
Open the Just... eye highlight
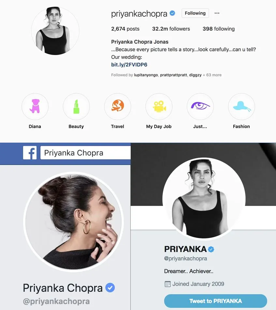click(200, 106)
